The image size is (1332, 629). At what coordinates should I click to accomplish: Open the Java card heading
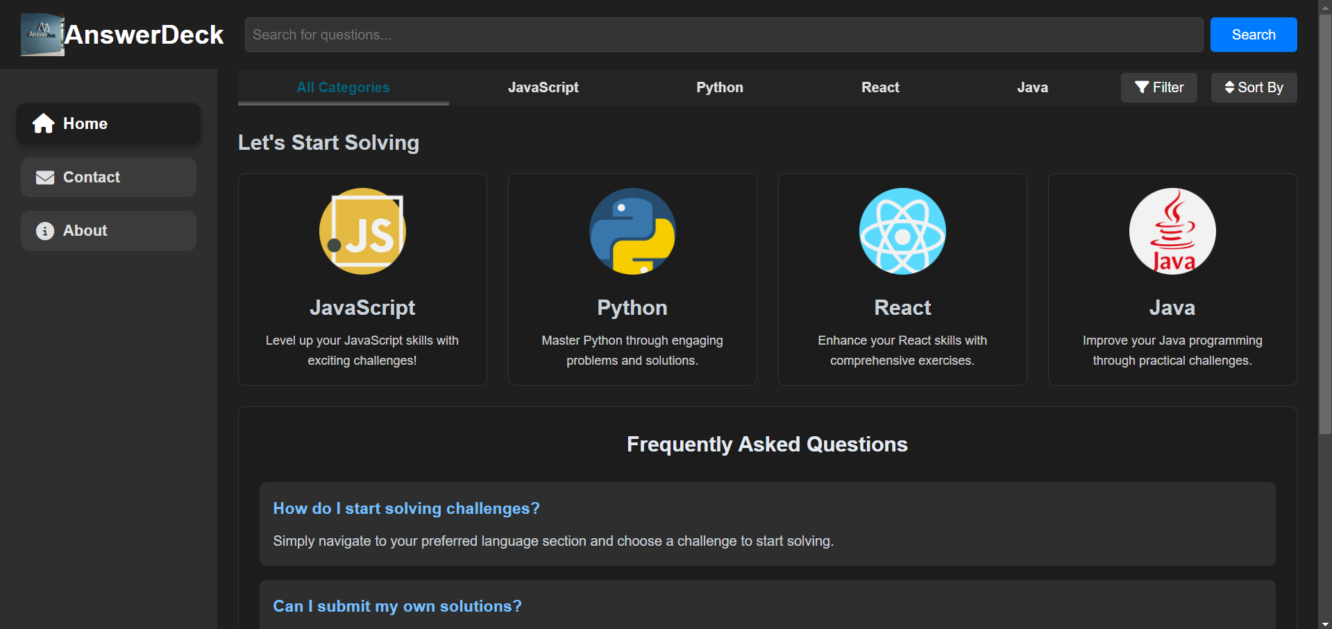[1172, 307]
